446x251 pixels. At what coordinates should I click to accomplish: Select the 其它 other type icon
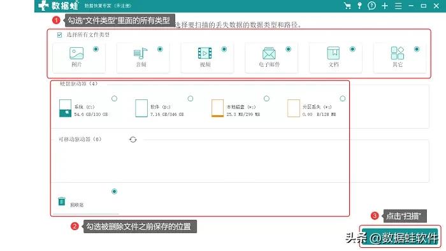(398, 53)
